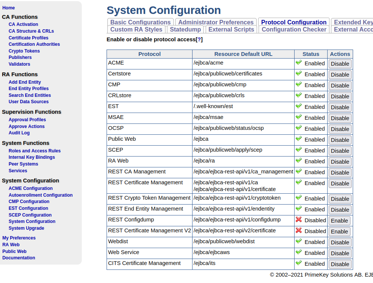Switch to the Administrator Preferences tab
The width and height of the screenshot is (373, 283).
216,22
